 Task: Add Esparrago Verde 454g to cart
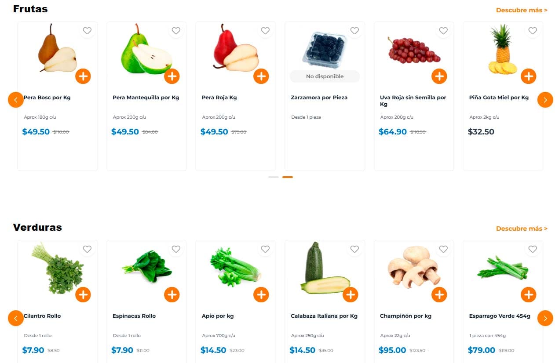[x=529, y=294]
